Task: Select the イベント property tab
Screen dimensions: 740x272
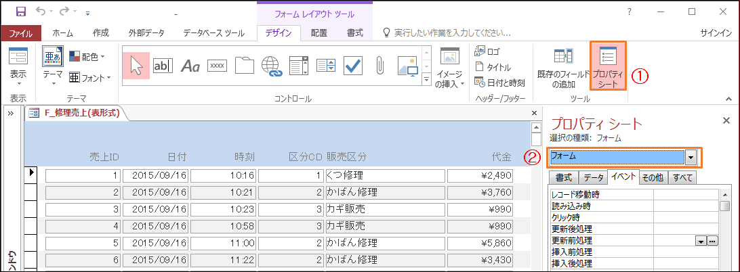Action: [x=623, y=177]
